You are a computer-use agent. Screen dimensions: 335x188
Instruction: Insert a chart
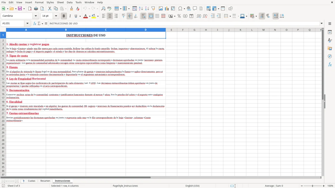click(x=167, y=9)
